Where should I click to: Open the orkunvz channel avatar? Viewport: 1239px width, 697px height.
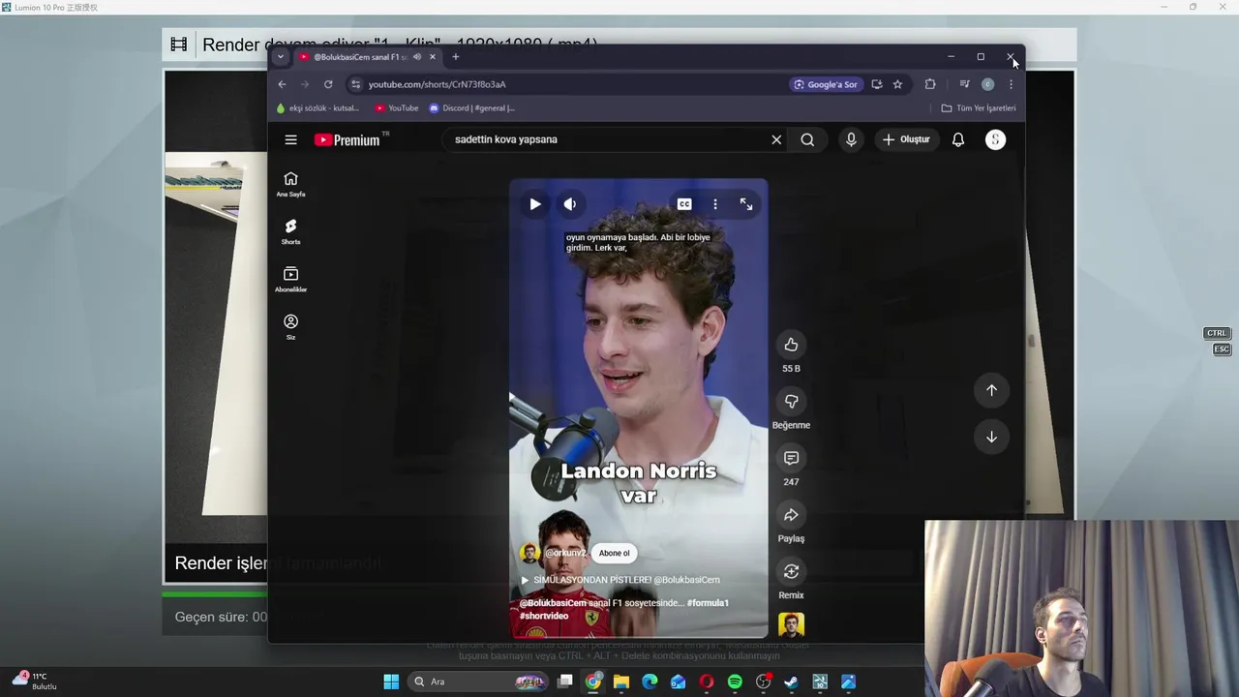[x=529, y=554]
